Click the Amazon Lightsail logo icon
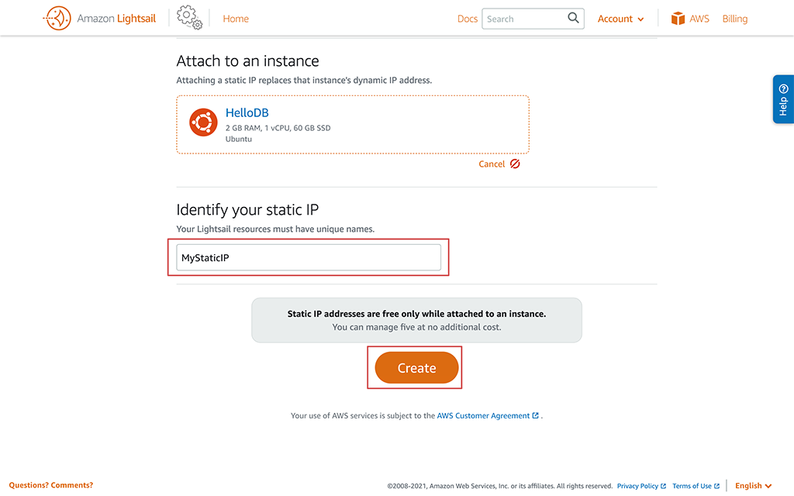Image resolution: width=794 pixels, height=496 pixels. (57, 19)
